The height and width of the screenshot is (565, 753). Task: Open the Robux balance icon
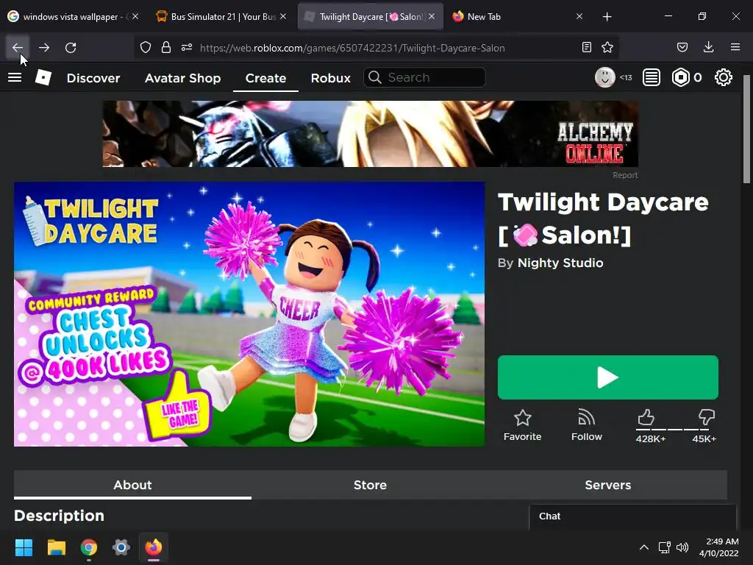tap(681, 77)
